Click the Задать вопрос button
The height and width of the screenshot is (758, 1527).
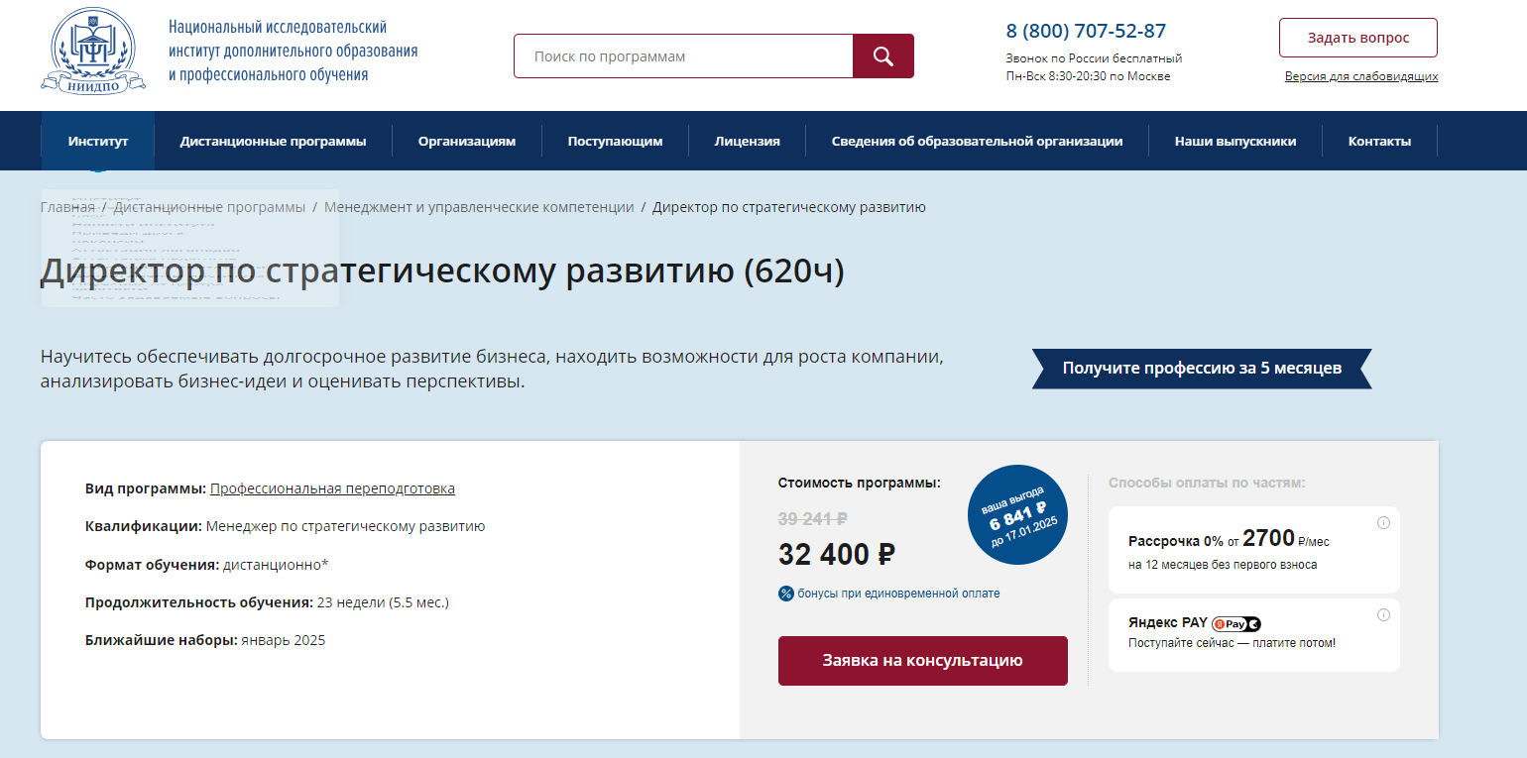pos(1357,38)
